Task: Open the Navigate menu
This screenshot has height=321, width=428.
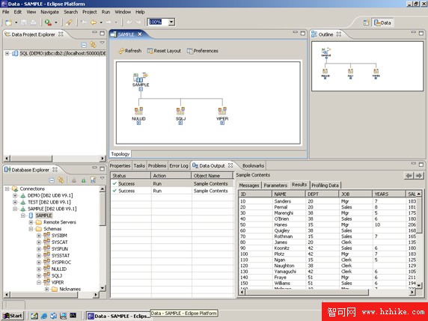Action: tap(49, 12)
